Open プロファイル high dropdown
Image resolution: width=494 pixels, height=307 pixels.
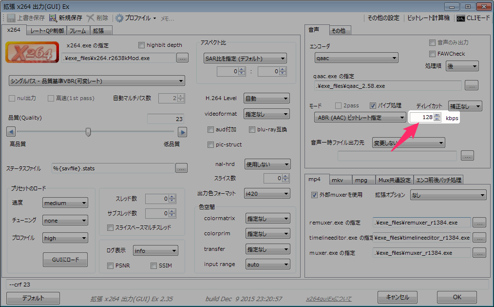coord(65,238)
